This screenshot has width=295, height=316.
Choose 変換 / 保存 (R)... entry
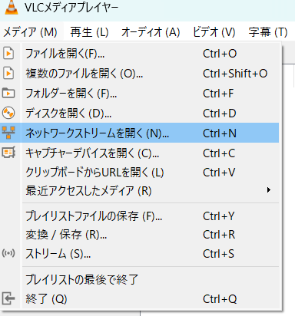[140, 235]
